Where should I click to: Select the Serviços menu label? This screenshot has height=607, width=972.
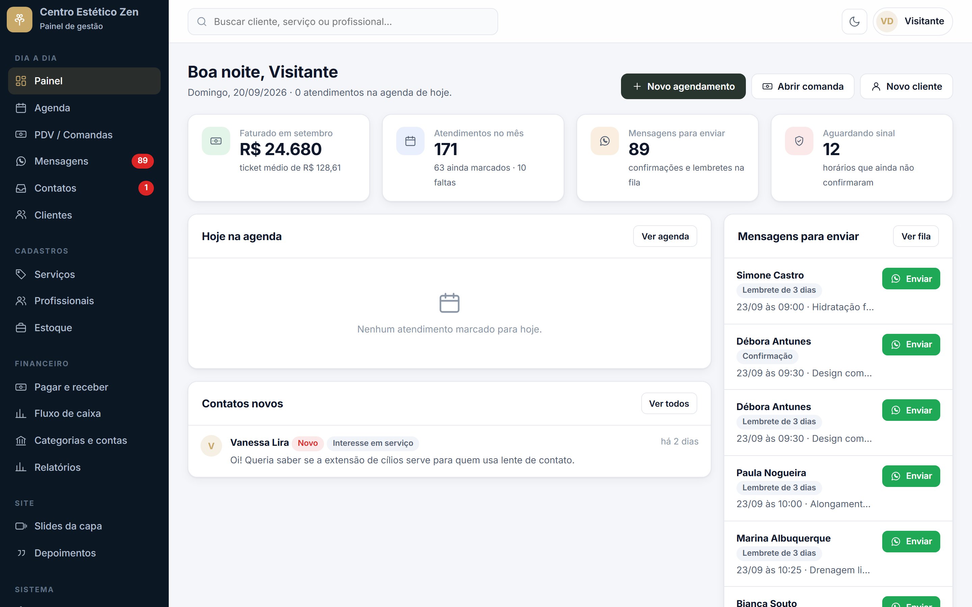click(55, 274)
